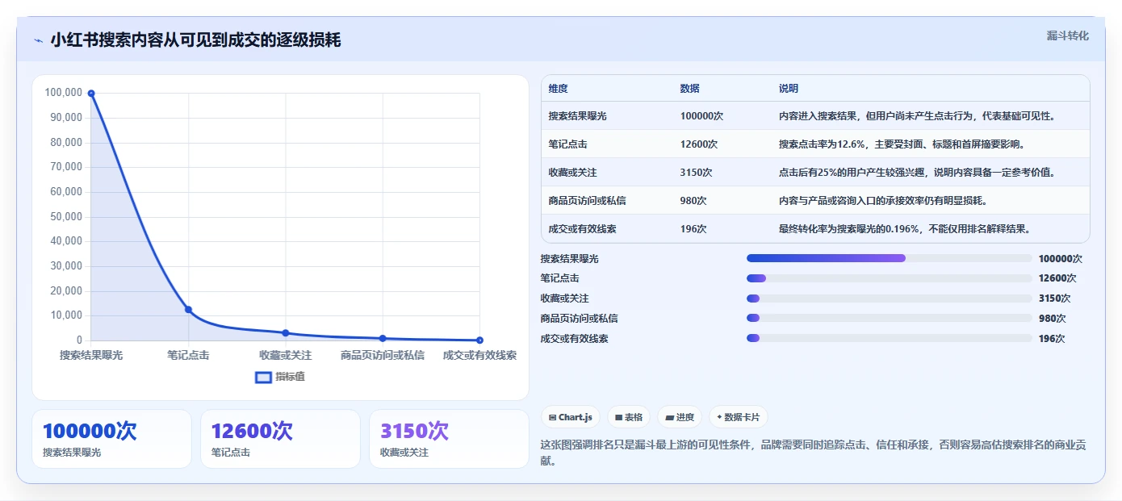Click the 说明 column header

[789, 89]
